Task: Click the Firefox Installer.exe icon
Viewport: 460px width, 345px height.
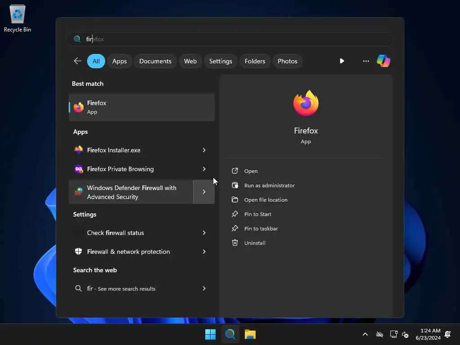Action: [x=78, y=150]
